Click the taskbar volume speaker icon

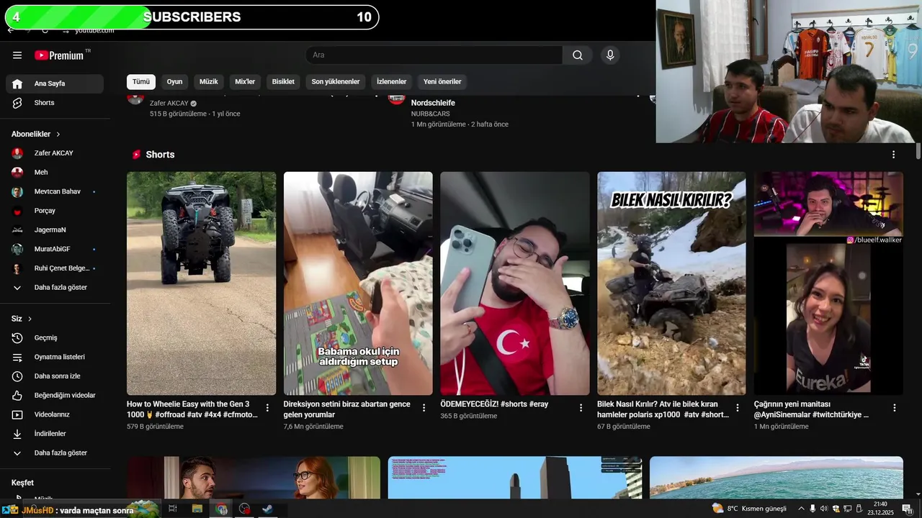pyautogui.click(x=824, y=509)
